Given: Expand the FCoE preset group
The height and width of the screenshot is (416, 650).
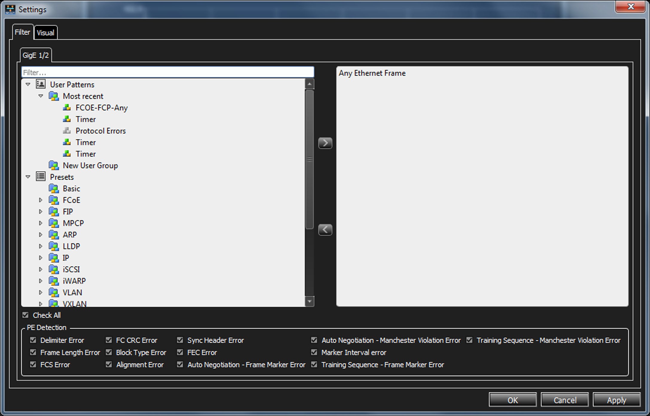Looking at the screenshot, I should 41,200.
